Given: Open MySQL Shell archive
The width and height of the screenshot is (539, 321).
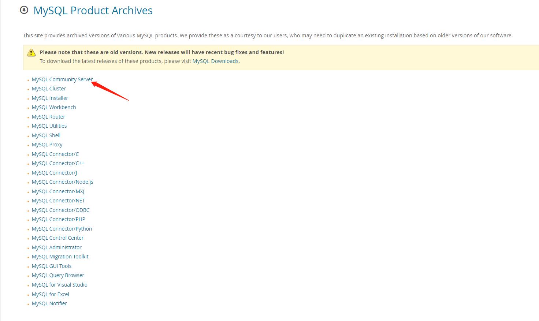Looking at the screenshot, I should click(x=46, y=135).
